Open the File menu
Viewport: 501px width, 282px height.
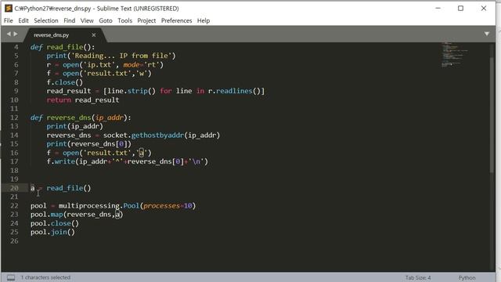click(x=9, y=20)
